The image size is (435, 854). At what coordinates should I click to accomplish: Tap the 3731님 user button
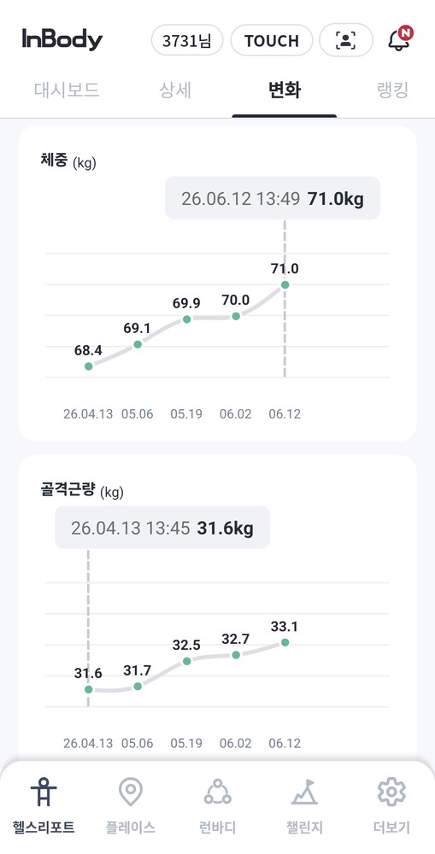pos(187,40)
